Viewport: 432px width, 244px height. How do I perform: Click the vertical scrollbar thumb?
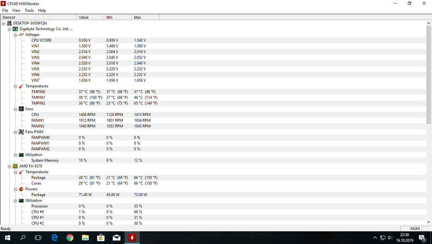pos(429,75)
